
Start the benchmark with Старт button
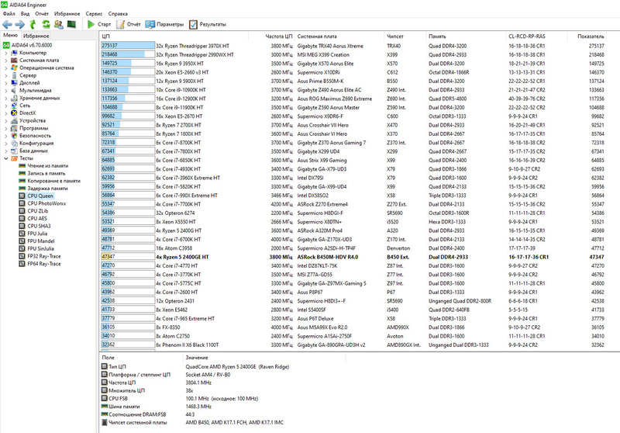click(x=99, y=25)
